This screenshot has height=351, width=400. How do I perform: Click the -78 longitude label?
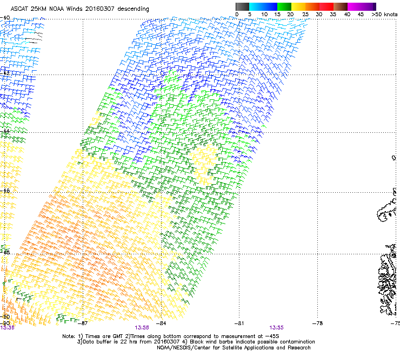click(317, 323)
